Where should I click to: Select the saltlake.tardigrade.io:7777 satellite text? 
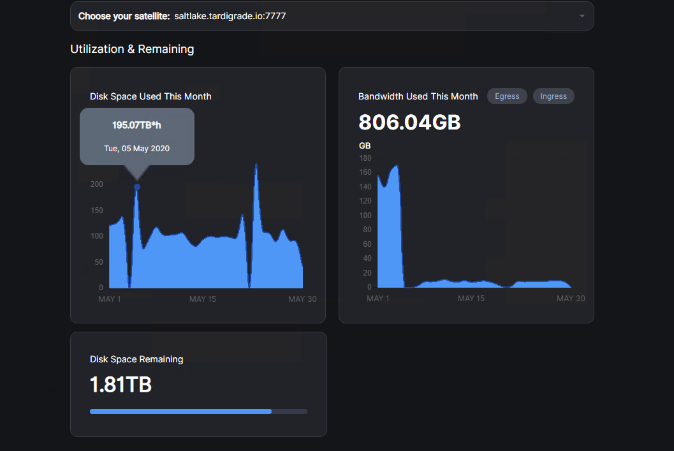(x=230, y=16)
